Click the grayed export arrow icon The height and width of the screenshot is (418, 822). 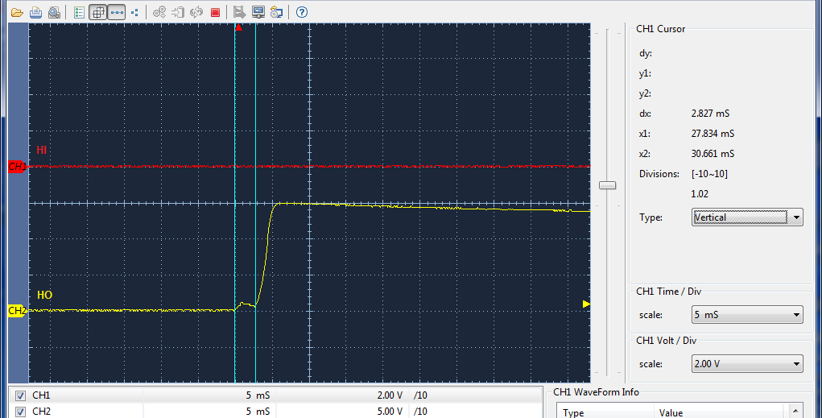pos(178,12)
